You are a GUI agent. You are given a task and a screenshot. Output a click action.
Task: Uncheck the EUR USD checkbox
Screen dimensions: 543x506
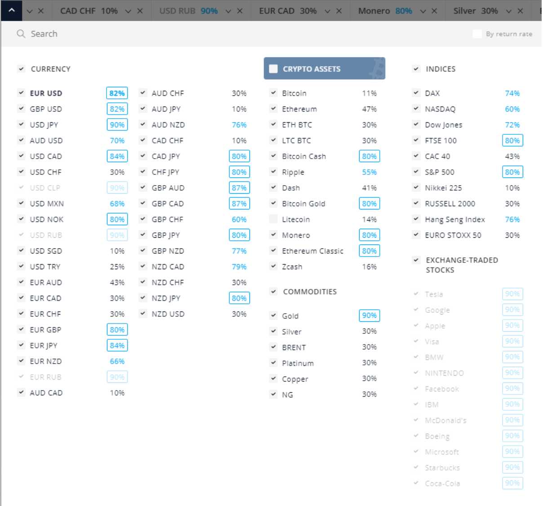pyautogui.click(x=21, y=93)
